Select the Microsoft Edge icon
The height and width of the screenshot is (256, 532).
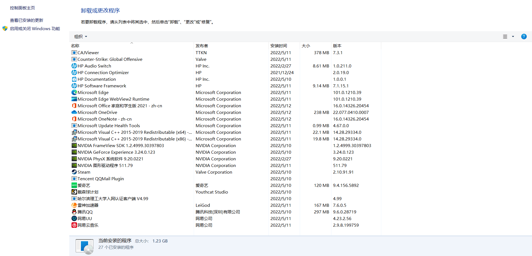pyautogui.click(x=74, y=92)
